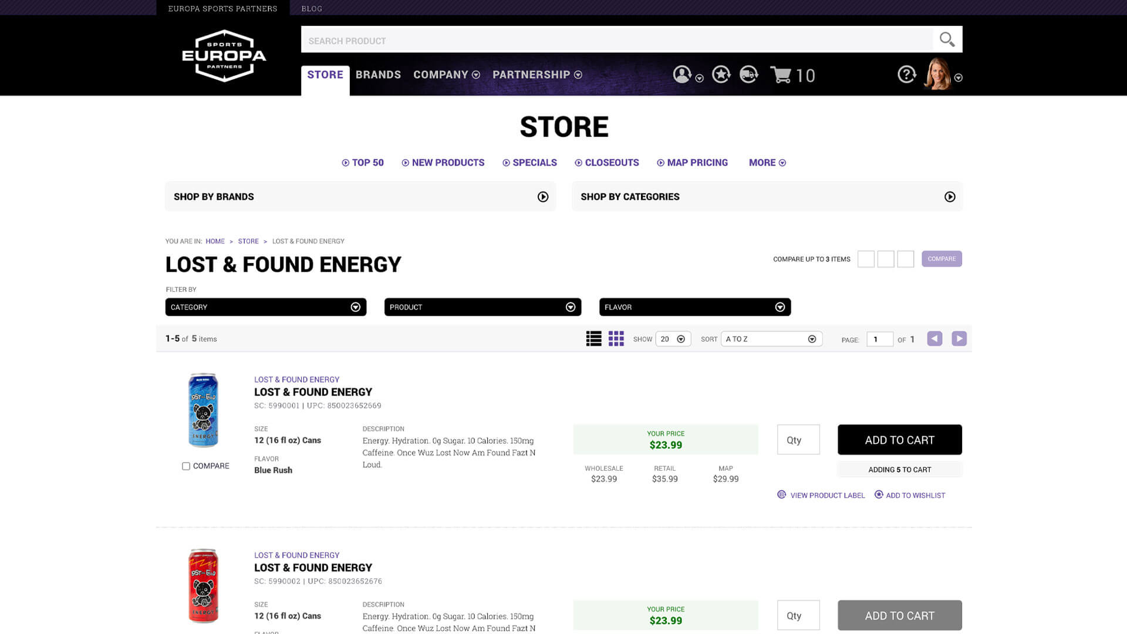Add Blue Rush to cart
1127x634 pixels.
(x=899, y=440)
